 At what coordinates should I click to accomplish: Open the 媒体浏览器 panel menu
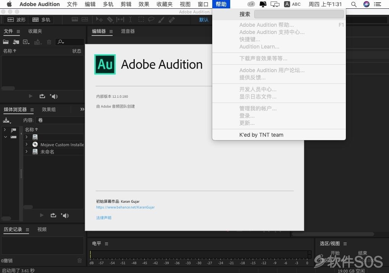pyautogui.click(x=32, y=110)
